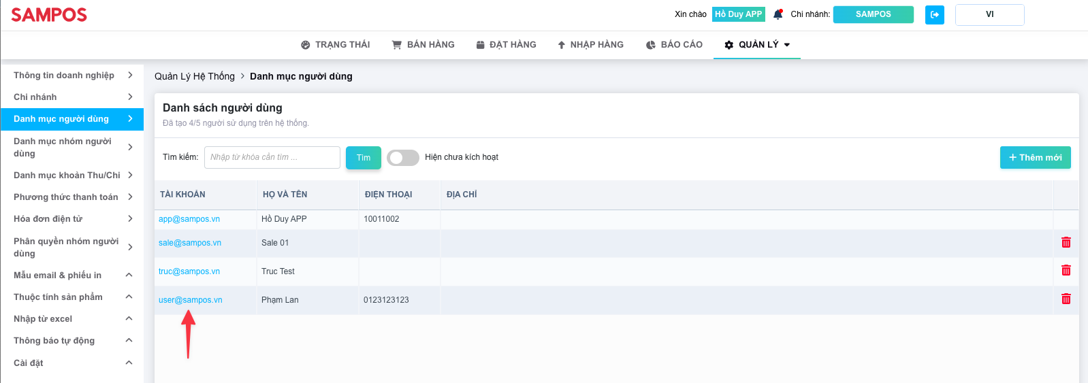
Task: Click trash icon for truc@sampos.vn
Action: coord(1066,271)
